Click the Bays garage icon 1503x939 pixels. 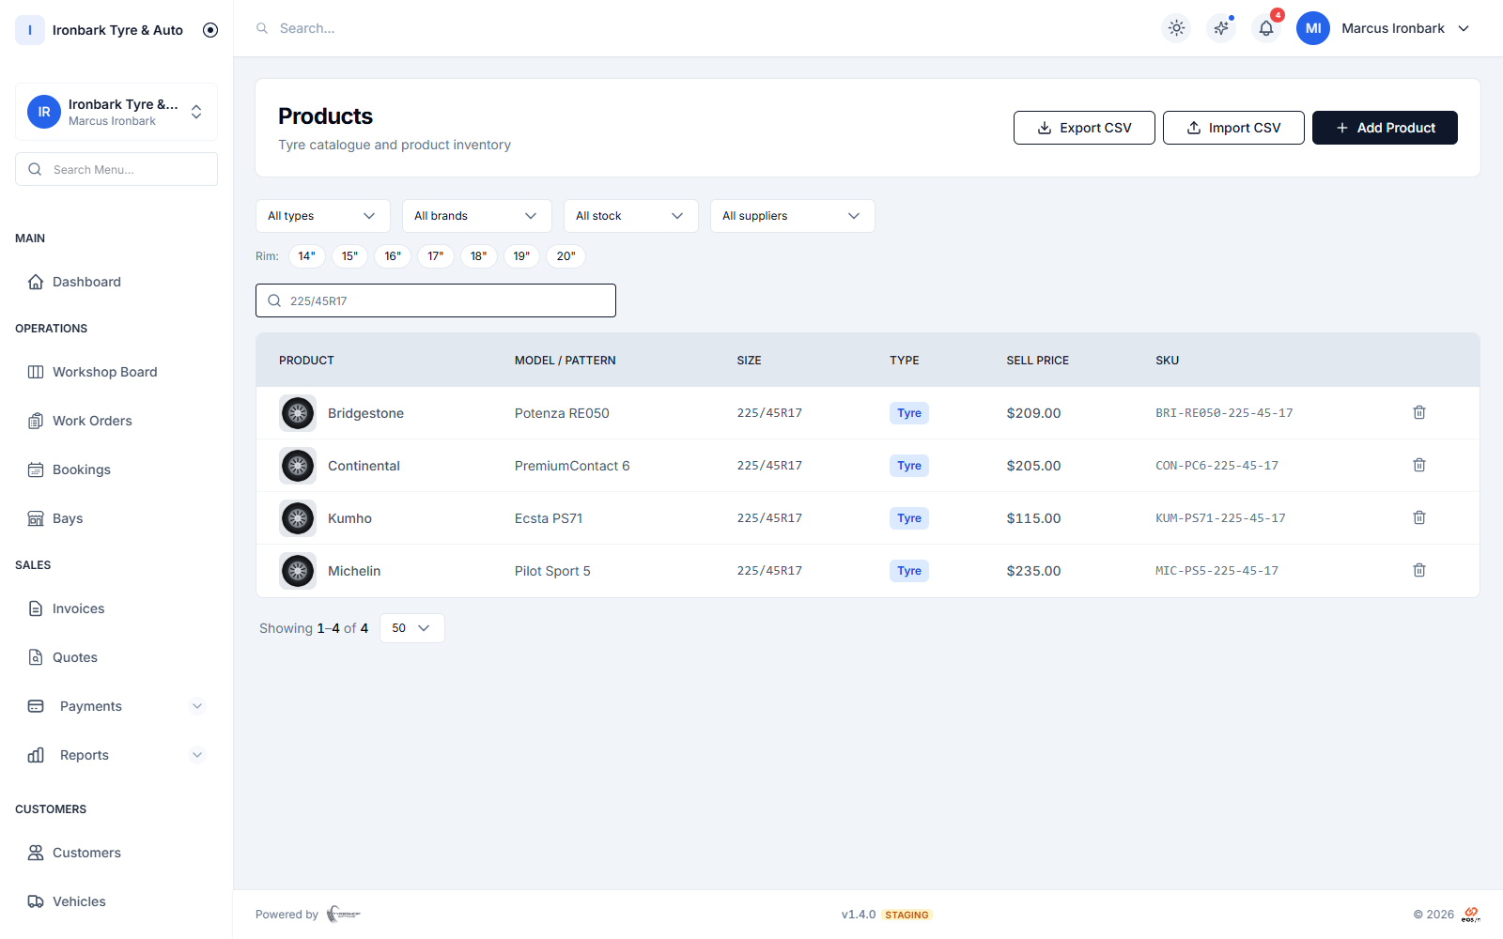tap(36, 518)
